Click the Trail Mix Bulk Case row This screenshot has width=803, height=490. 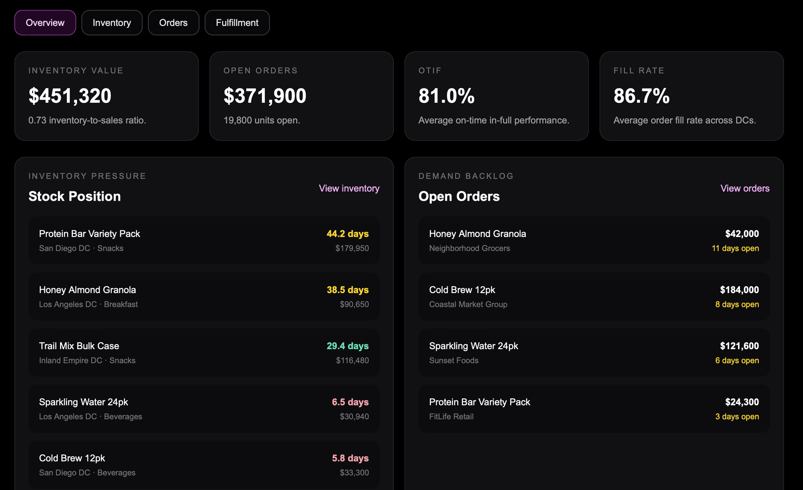(x=204, y=352)
